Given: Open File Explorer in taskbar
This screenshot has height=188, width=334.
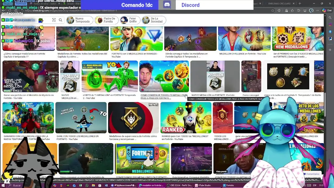Looking at the screenshot, I should [x=93, y=185].
